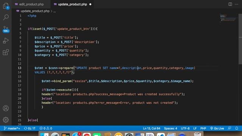The height and width of the screenshot is (136, 242).
Task: Open the Explorer view in the activity bar
Action: tap(6, 6)
